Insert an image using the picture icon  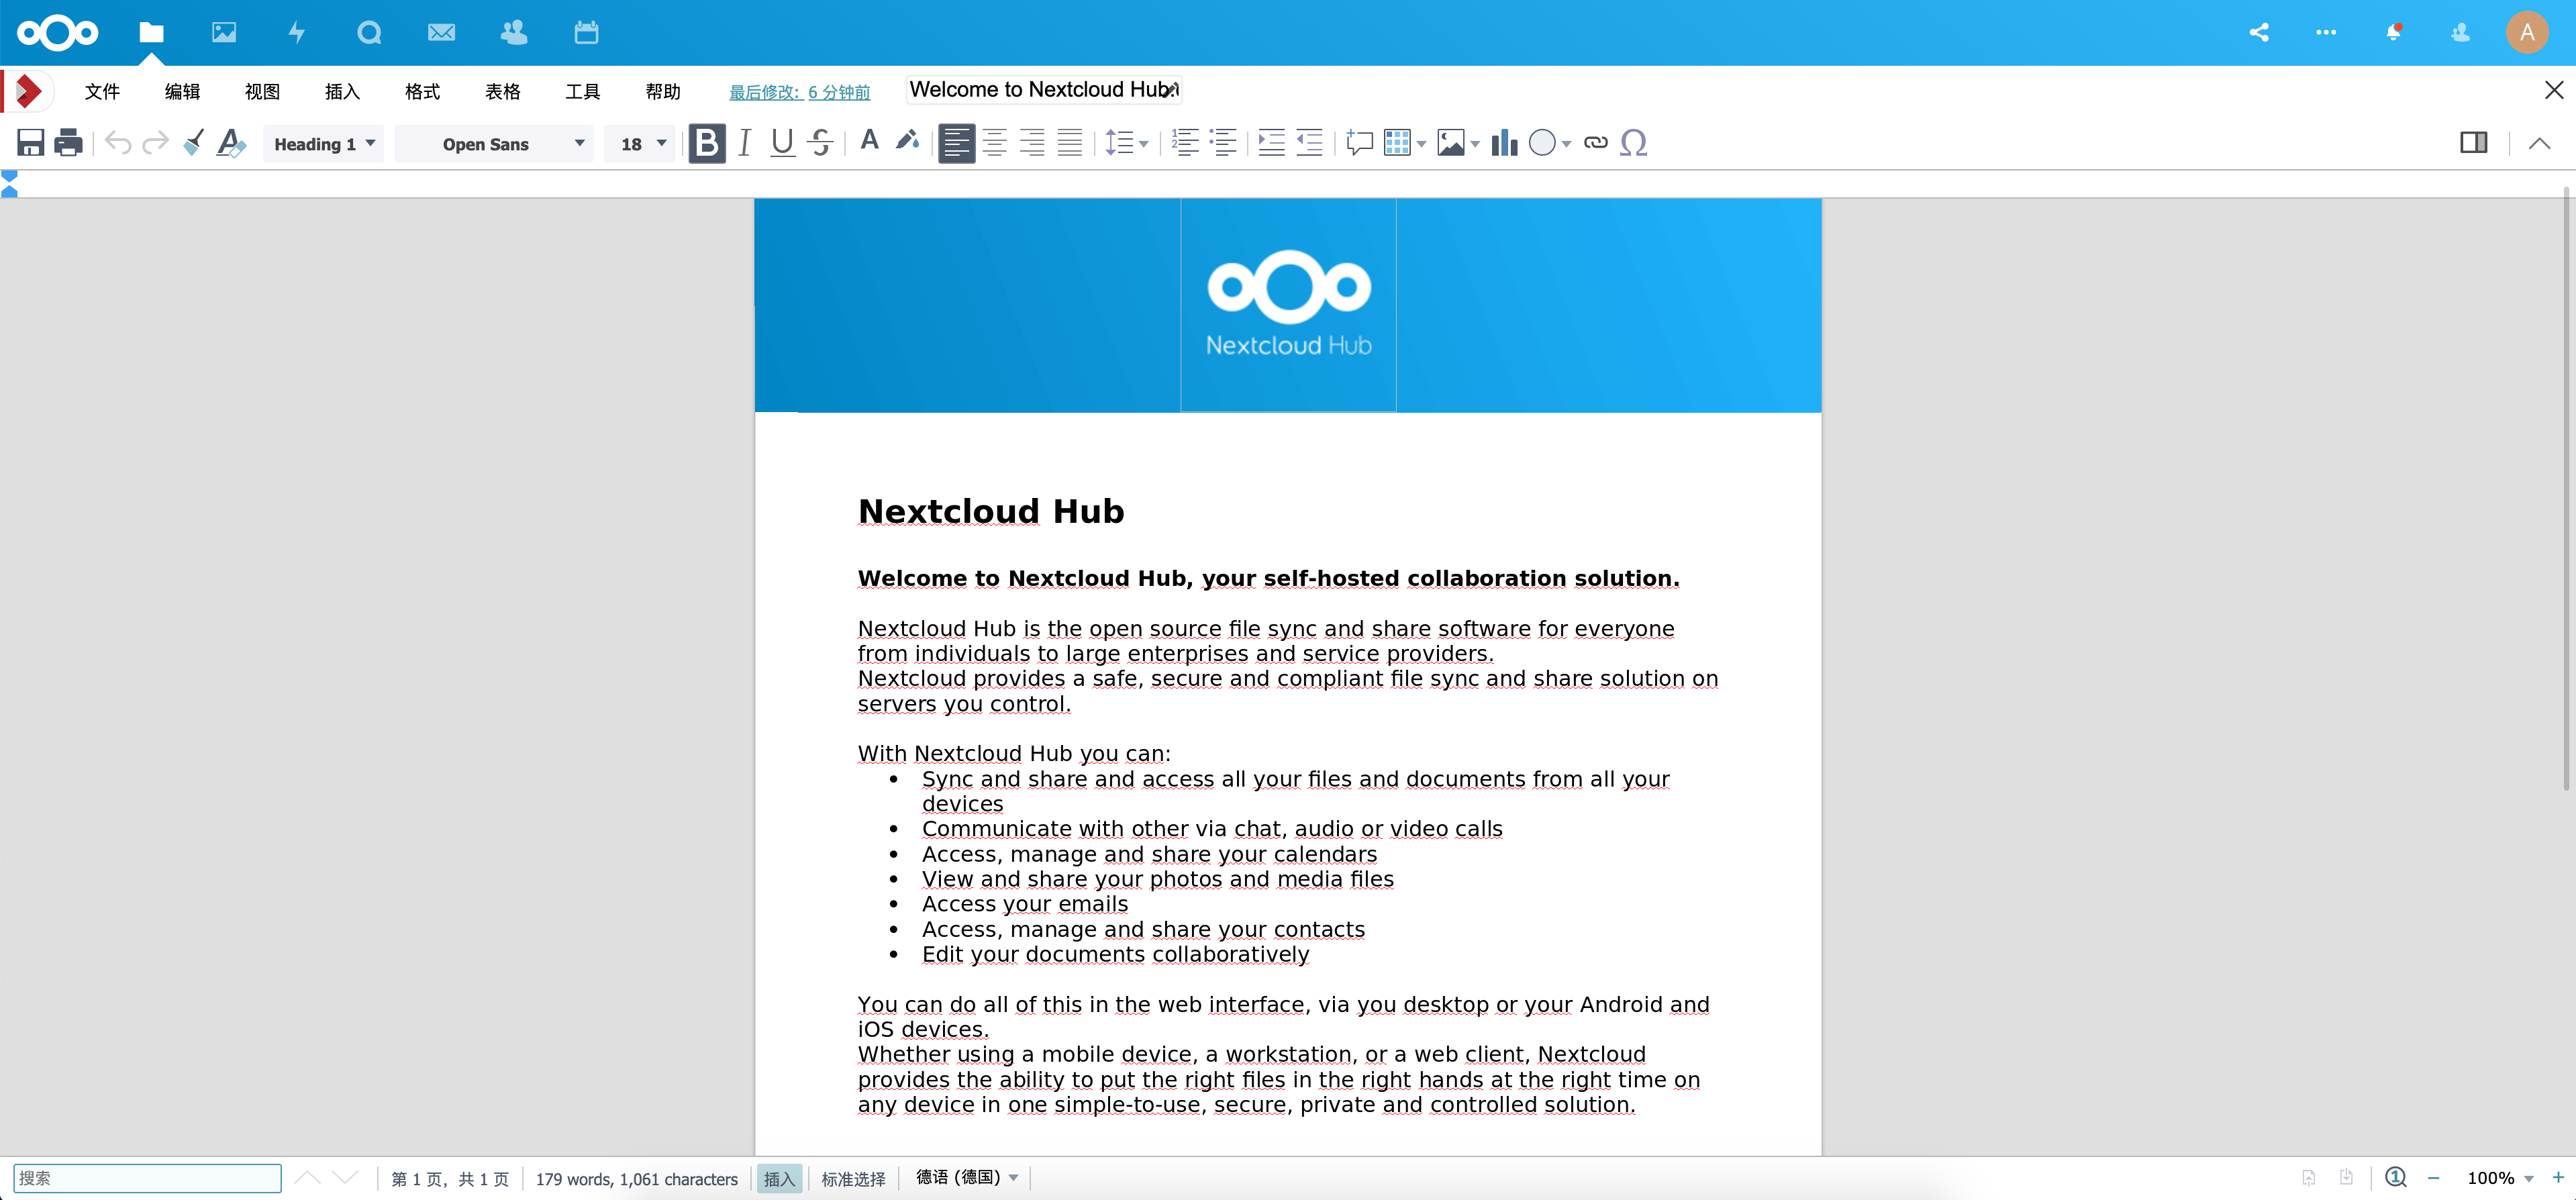pos(1451,143)
